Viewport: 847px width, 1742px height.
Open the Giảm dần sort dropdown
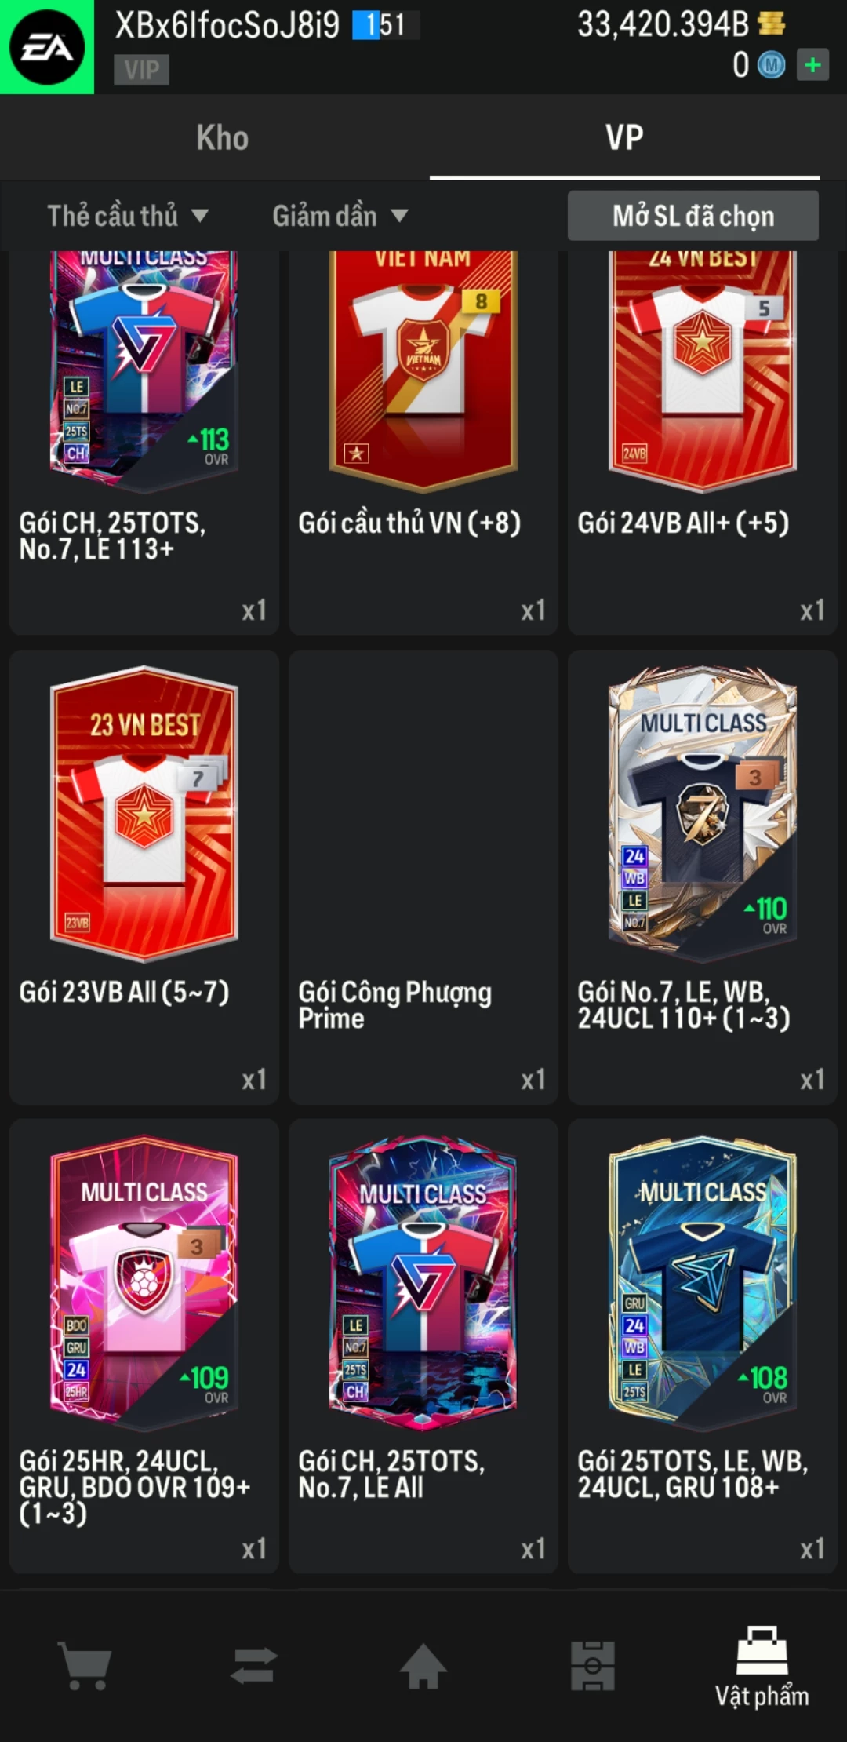click(340, 216)
